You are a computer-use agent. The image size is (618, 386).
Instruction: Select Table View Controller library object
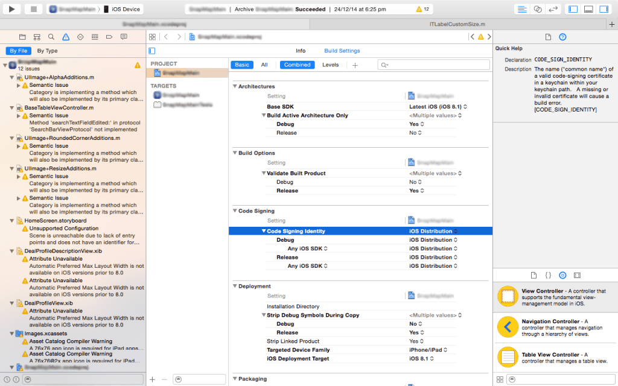555,358
